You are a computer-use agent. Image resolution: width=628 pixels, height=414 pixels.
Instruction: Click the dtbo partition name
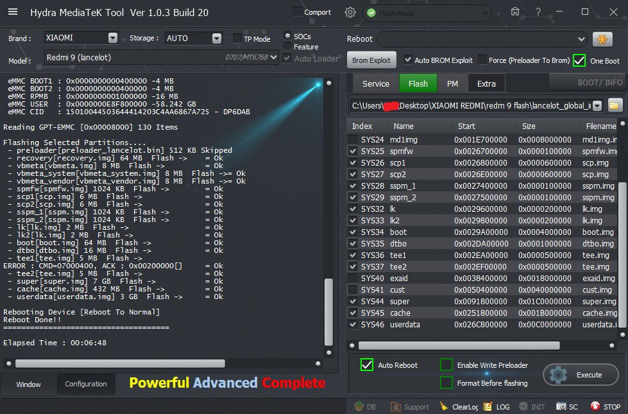(398, 244)
